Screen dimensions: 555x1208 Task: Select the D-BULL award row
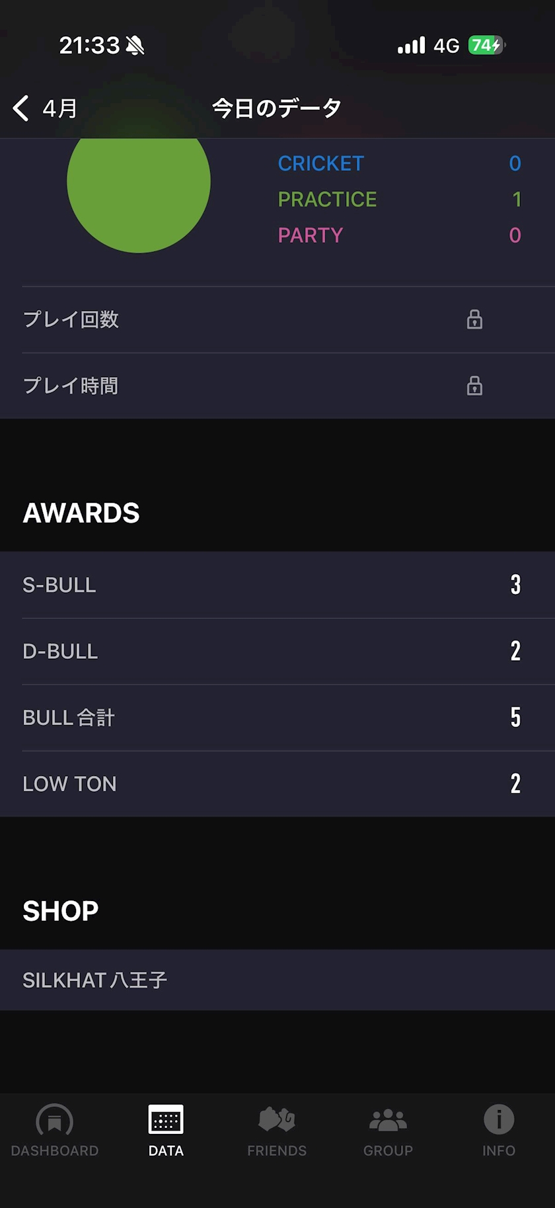pos(277,651)
